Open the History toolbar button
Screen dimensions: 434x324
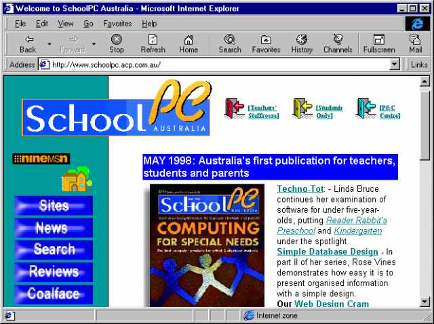[x=302, y=44]
